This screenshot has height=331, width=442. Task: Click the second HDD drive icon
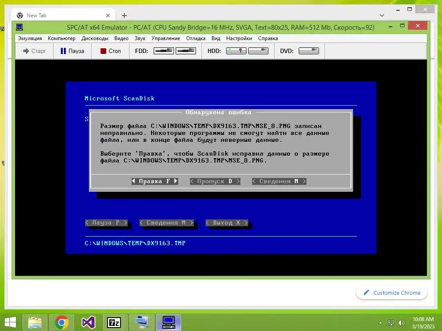click(258, 51)
